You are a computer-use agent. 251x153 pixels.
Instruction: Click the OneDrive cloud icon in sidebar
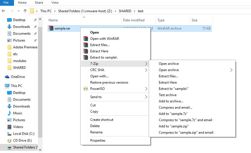click(7, 77)
